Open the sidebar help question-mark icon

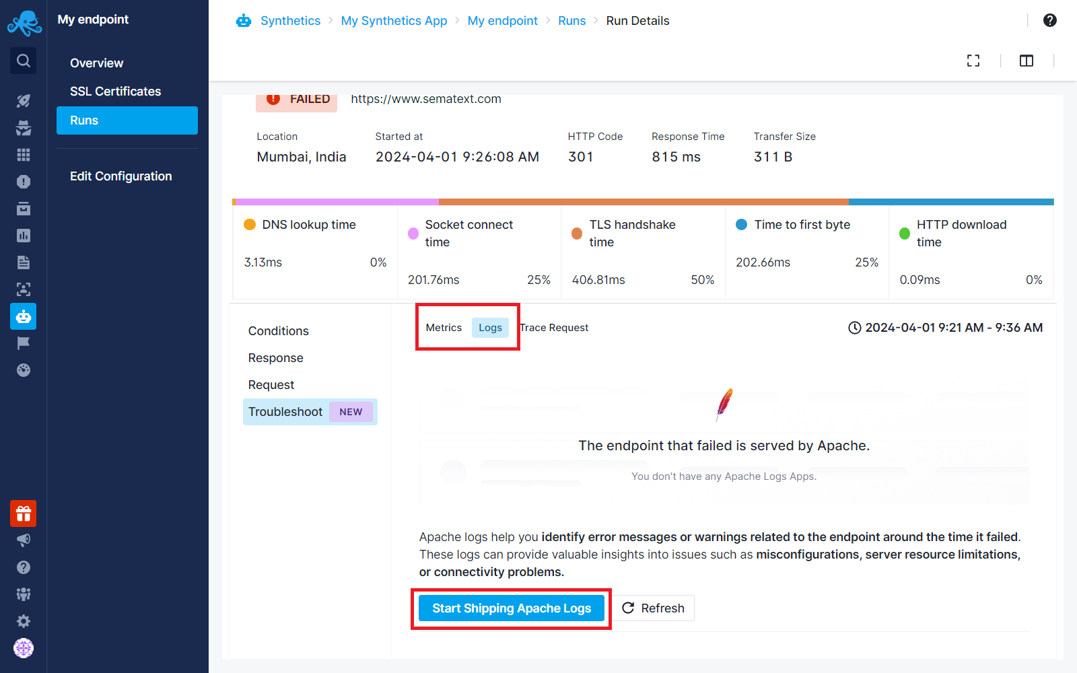tap(24, 567)
